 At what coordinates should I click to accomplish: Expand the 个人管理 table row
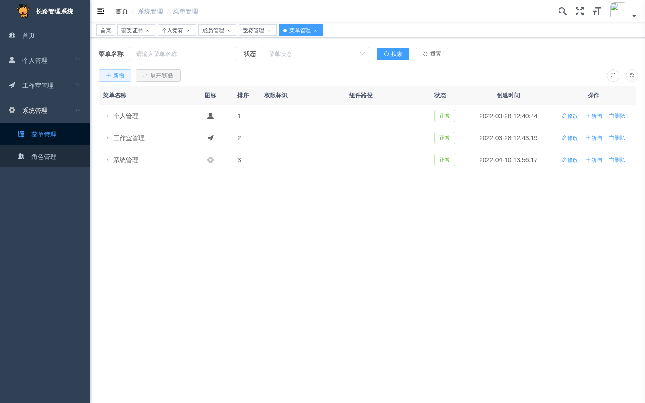107,116
